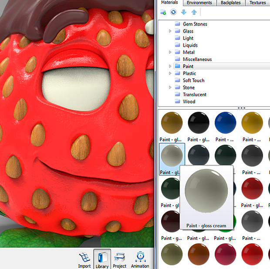
Task: Click the add new folder icon
Action: pyautogui.click(x=163, y=12)
